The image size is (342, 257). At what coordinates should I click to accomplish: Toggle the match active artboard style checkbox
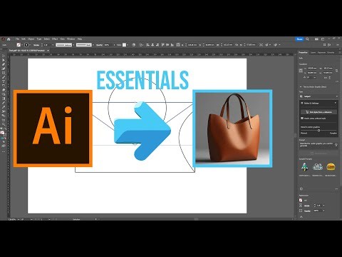(302, 118)
